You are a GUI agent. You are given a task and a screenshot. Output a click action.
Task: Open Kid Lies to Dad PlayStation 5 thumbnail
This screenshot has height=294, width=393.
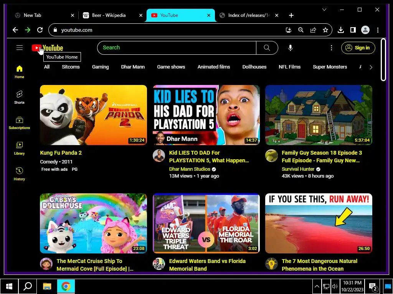(x=206, y=115)
